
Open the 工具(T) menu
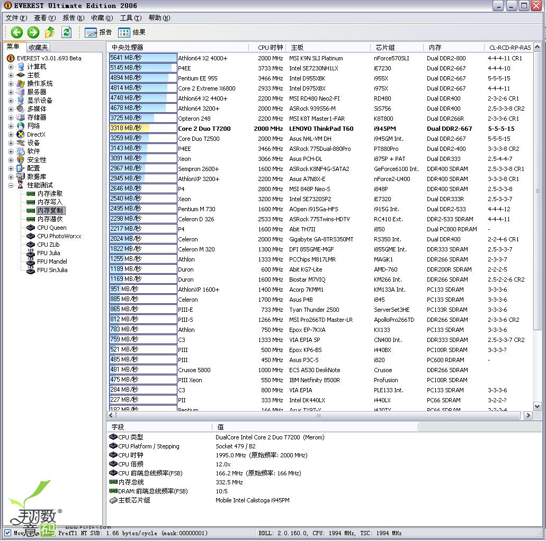(131, 18)
